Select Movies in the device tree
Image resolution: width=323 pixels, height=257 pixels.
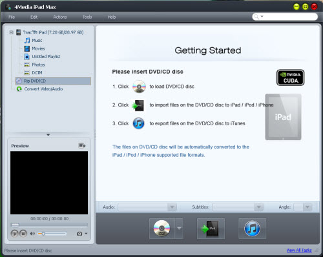[38, 48]
